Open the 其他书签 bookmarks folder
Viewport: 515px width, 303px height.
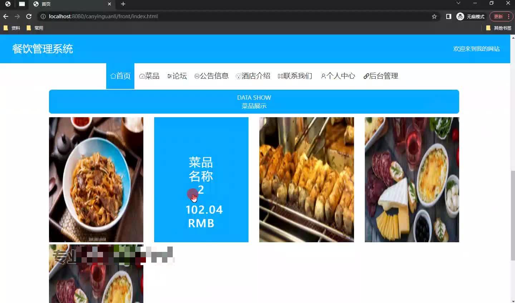(499, 28)
